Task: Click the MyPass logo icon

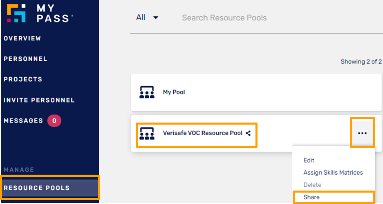Action: coord(16,13)
